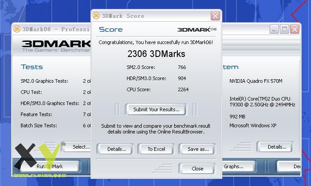Viewport: 311px width, 186px height.
Task: Click SM2.0 Score value 766
Action: [x=182, y=67]
